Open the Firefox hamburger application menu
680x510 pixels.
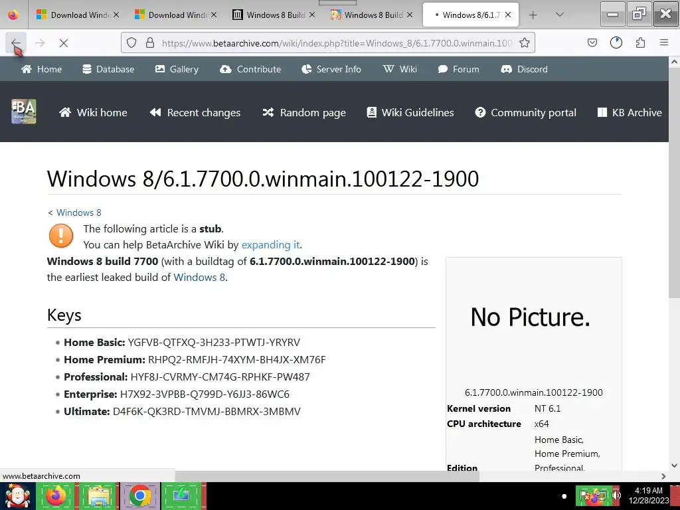tap(663, 42)
